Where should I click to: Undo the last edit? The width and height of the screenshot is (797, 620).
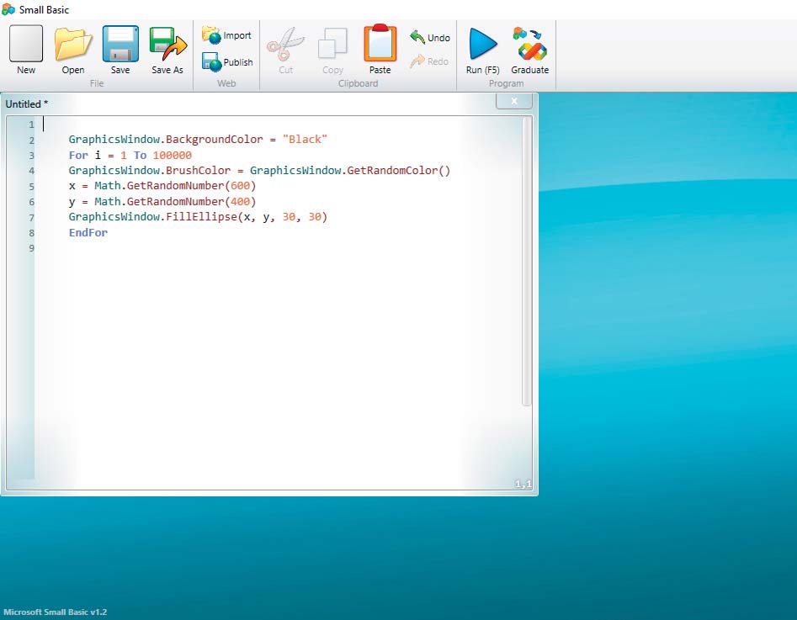click(430, 38)
